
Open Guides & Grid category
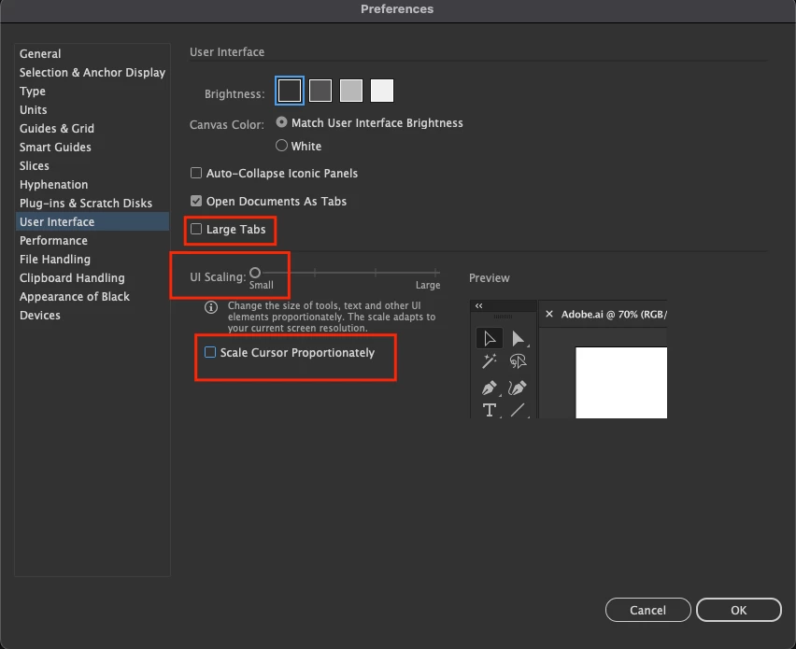pos(92,128)
